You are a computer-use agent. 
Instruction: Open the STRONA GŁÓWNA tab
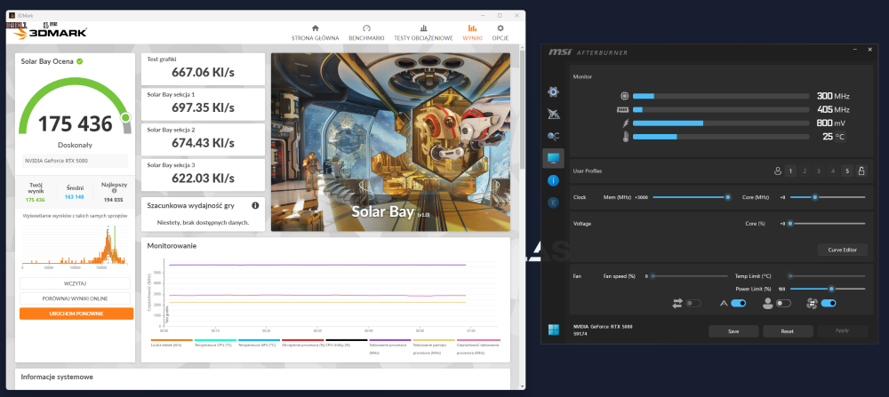point(315,33)
